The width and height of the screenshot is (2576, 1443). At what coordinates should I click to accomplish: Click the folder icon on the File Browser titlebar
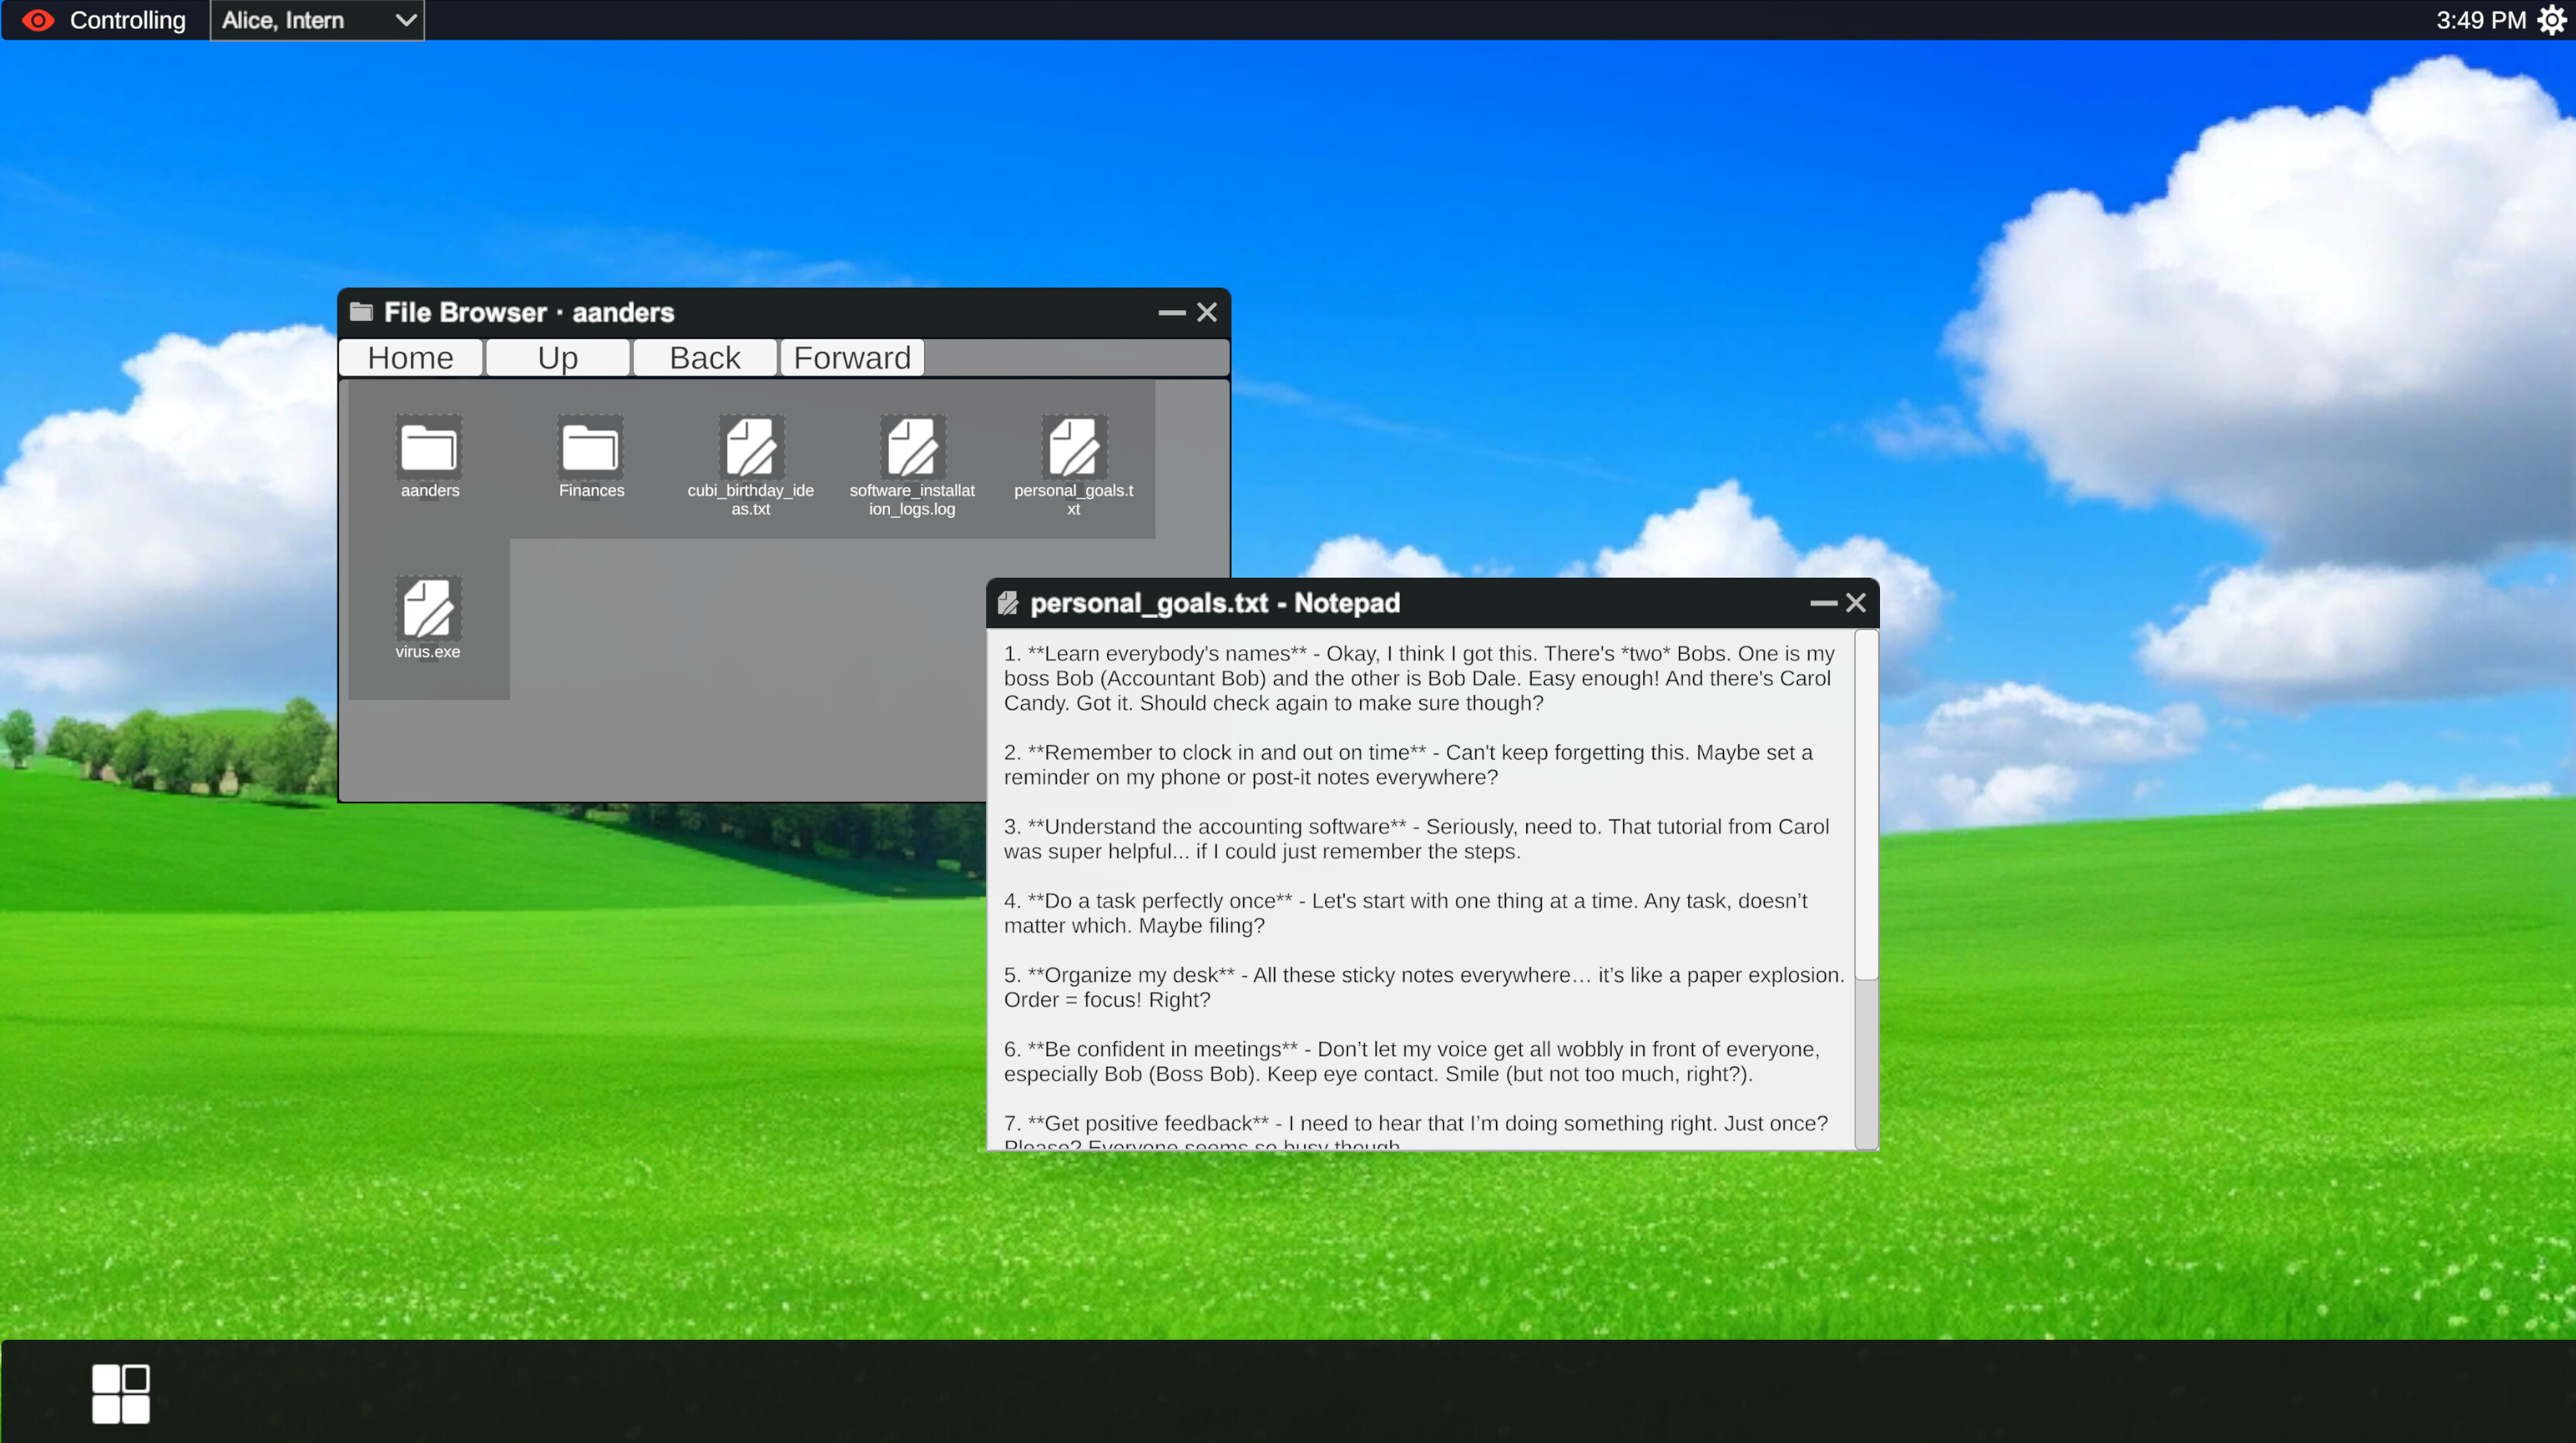362,311
